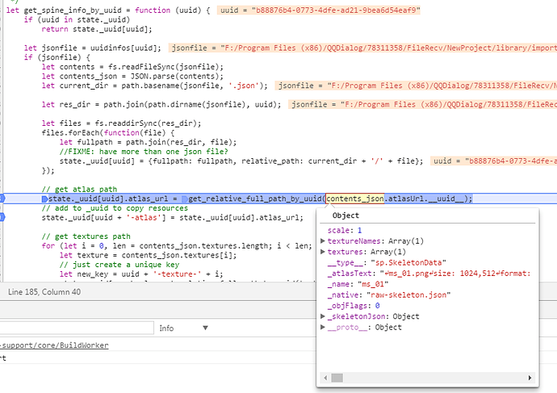Click the get_spine_info_by_uuid function name

pos(73,10)
